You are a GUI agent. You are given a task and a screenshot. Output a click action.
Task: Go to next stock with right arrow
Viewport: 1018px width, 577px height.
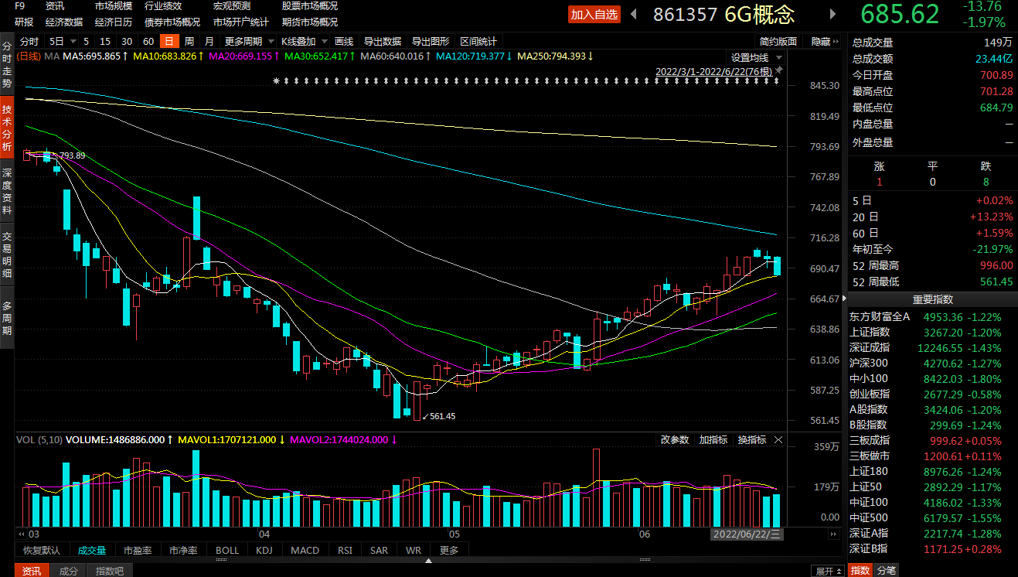832,14
